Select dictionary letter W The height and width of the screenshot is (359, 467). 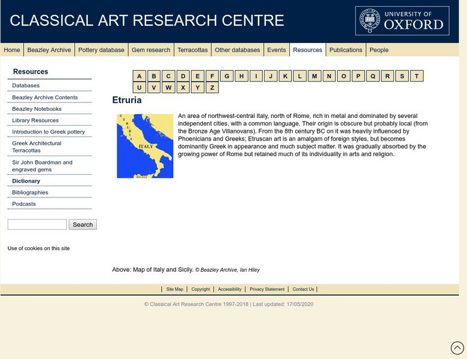coord(168,87)
